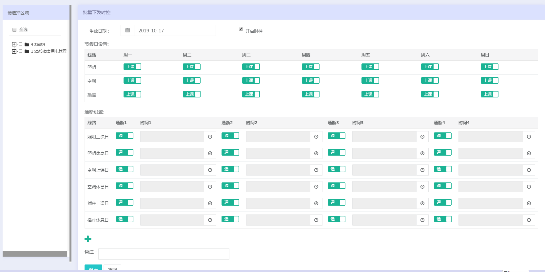Expand the 1:高校宿舍用电管理 tree node

click(x=14, y=51)
